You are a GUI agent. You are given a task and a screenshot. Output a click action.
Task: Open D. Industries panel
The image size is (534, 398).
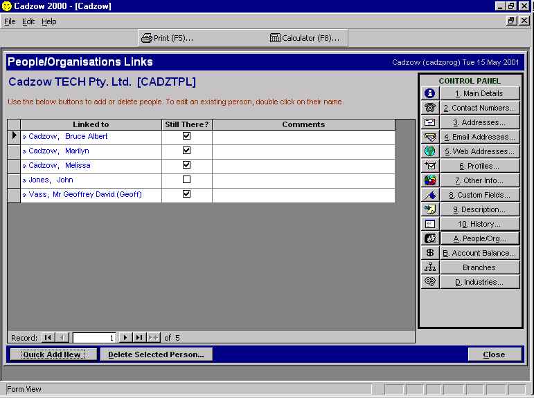click(479, 282)
